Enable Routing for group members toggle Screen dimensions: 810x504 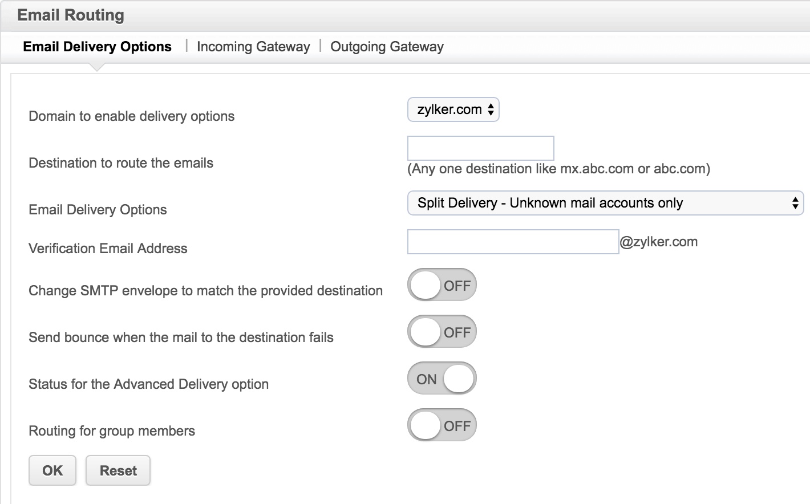click(x=442, y=425)
